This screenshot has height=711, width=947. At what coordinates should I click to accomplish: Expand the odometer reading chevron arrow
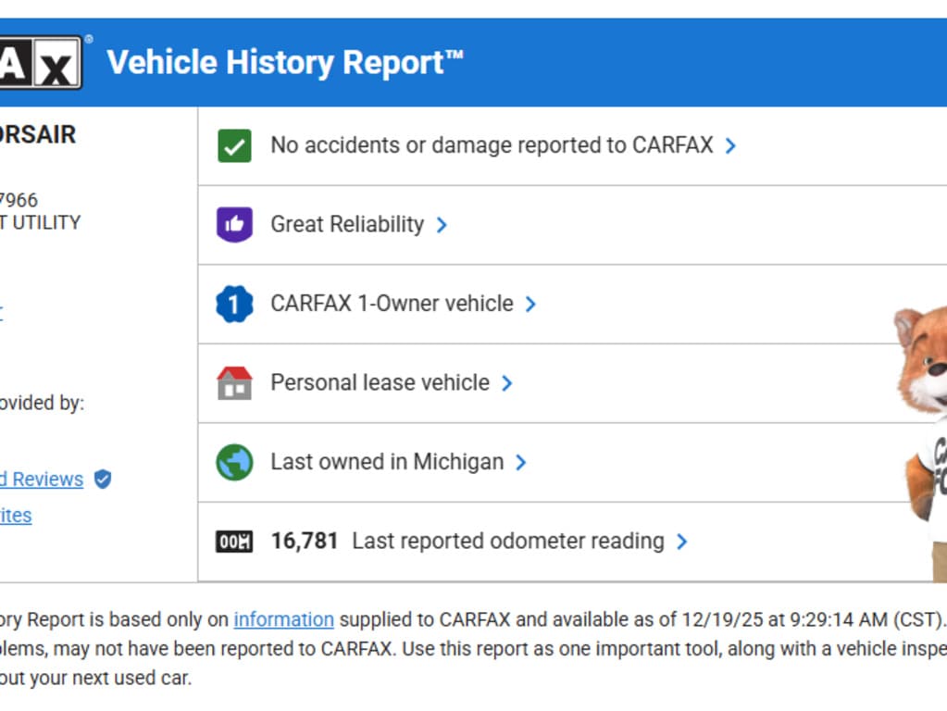point(682,542)
